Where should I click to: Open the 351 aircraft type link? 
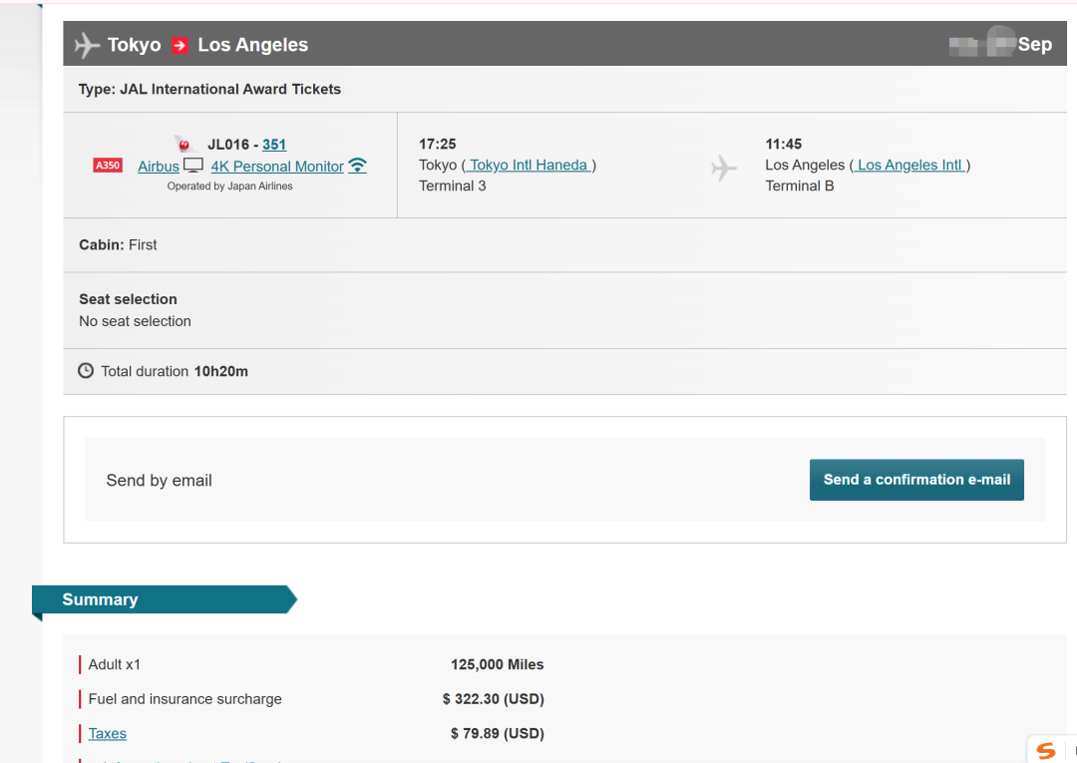pyautogui.click(x=274, y=145)
